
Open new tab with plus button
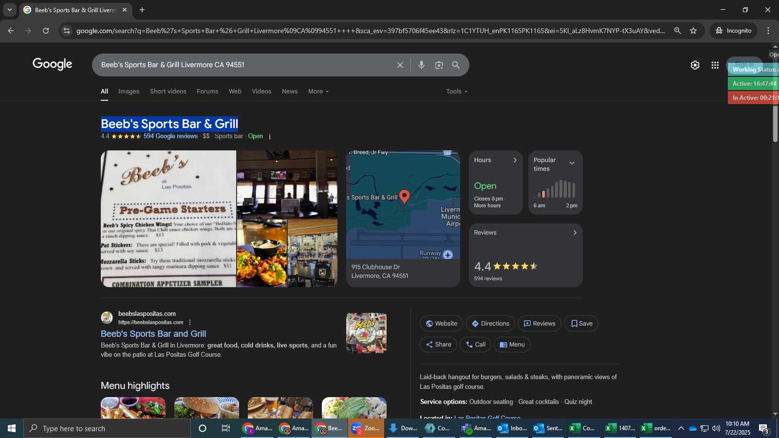point(142,10)
